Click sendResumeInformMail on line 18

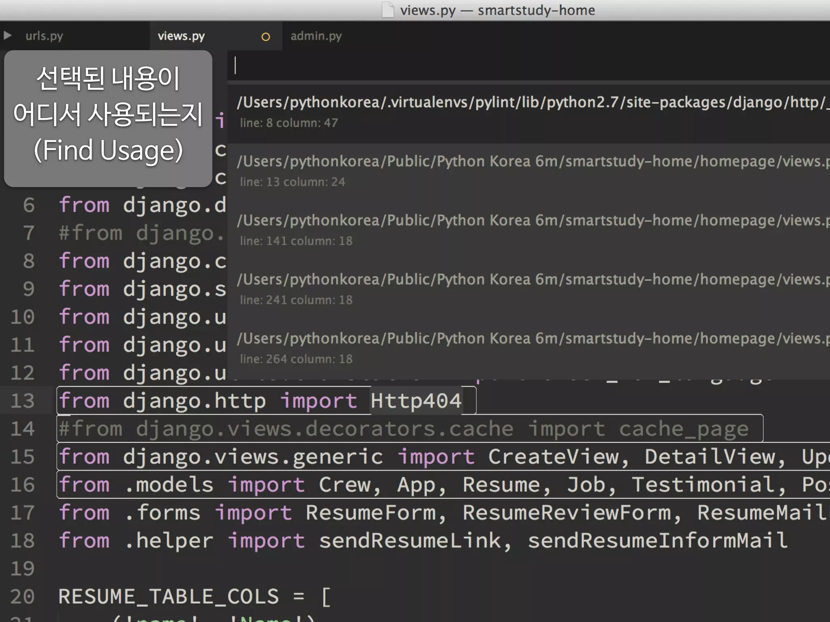click(658, 541)
